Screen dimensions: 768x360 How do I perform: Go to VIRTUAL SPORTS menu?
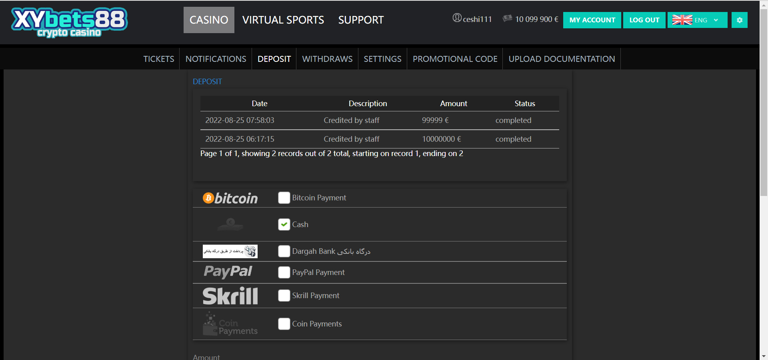pos(283,20)
